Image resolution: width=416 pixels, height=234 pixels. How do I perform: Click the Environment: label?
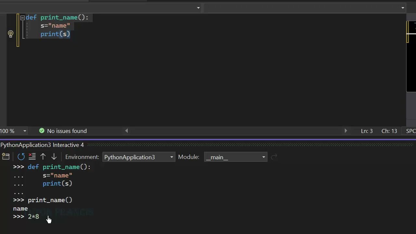tap(82, 157)
